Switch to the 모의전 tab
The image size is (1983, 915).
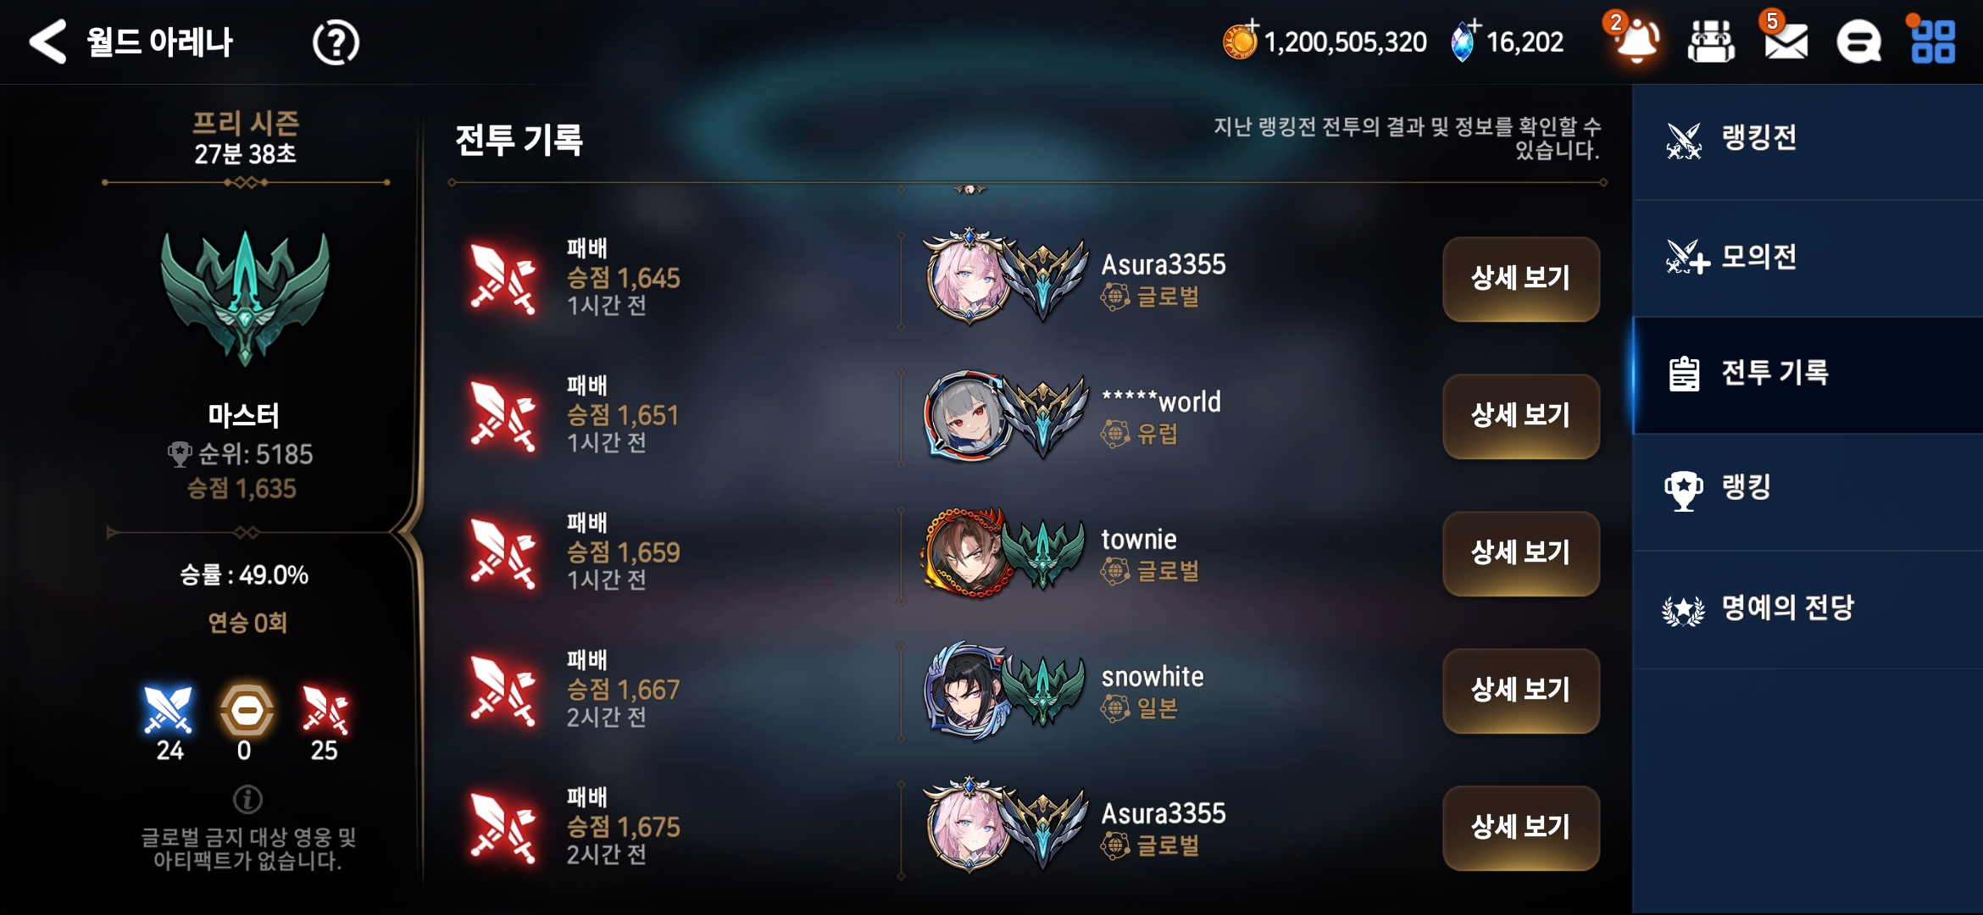pyautogui.click(x=1808, y=258)
